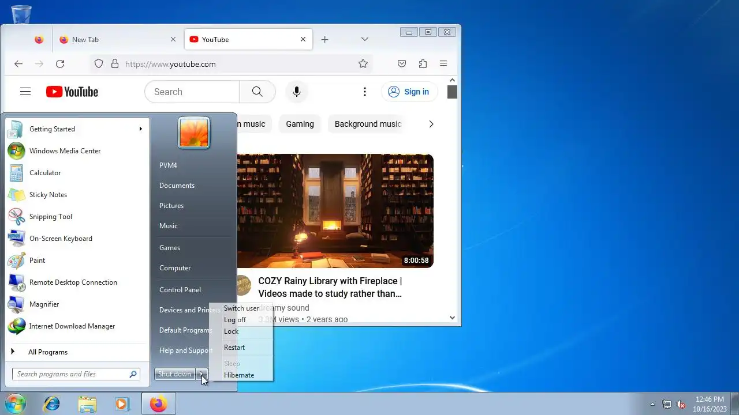The height and width of the screenshot is (415, 739).
Task: Choose Lock in power menu
Action: (x=232, y=331)
